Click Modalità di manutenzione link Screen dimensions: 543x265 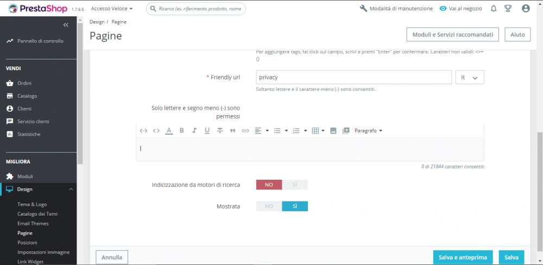(396, 8)
